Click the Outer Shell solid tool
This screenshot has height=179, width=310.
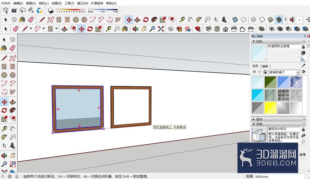(262, 29)
